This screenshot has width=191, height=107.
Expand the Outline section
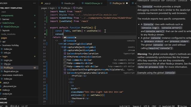point(3,99)
